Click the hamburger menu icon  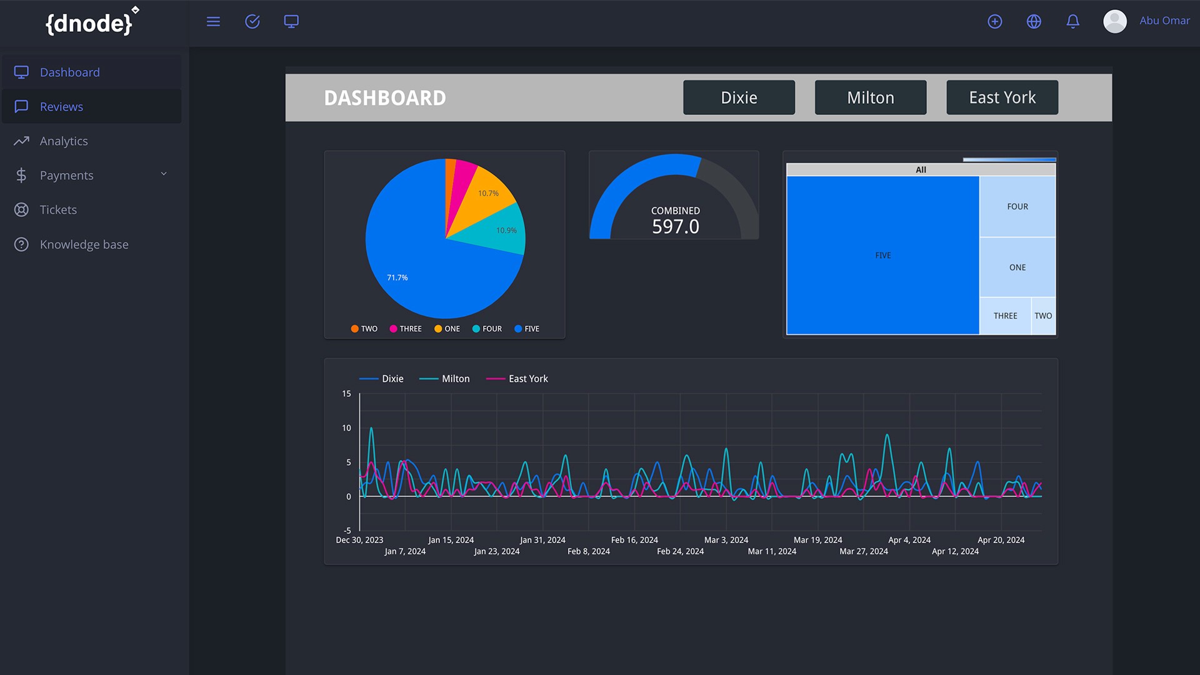(213, 22)
